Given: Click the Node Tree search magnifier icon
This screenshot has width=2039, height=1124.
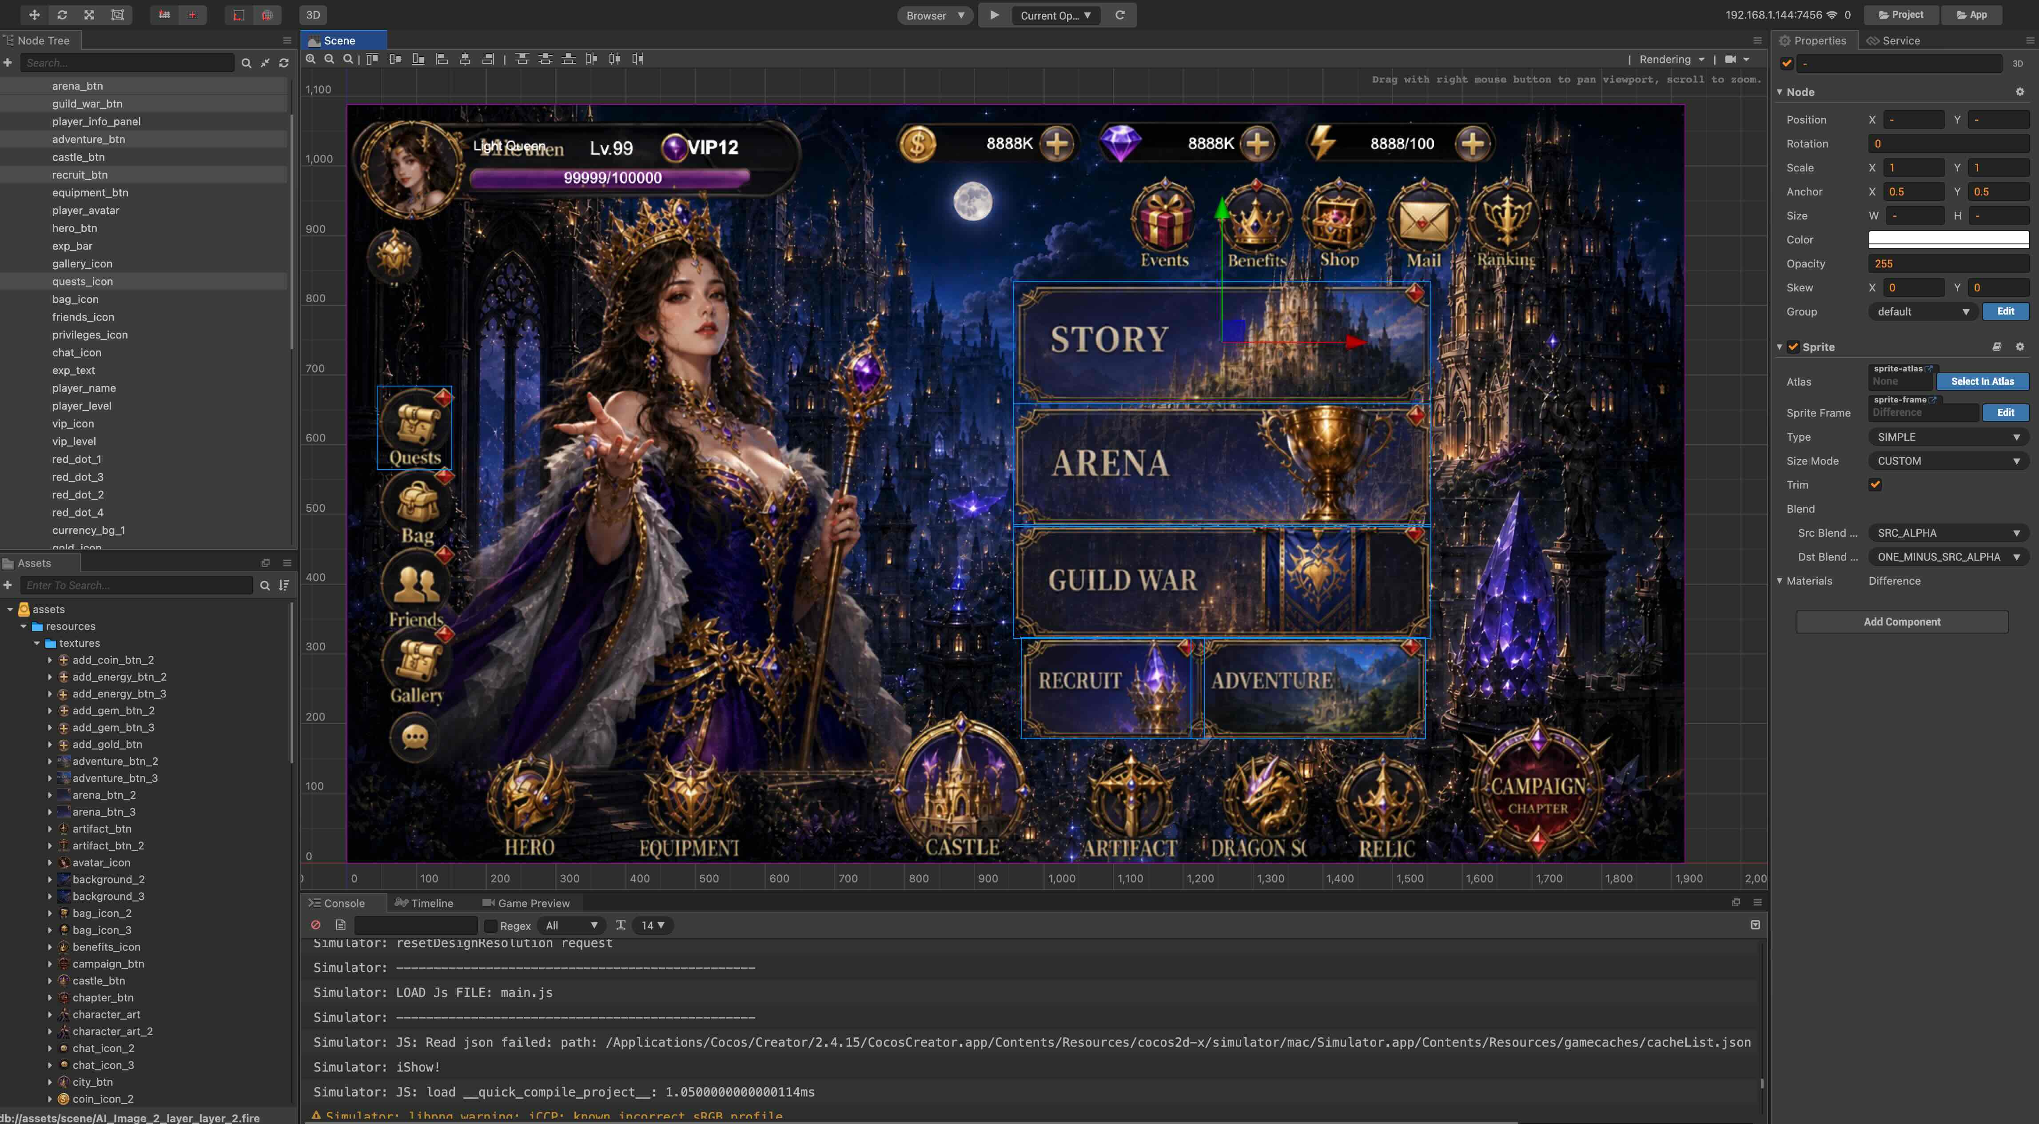Looking at the screenshot, I should pyautogui.click(x=246, y=63).
